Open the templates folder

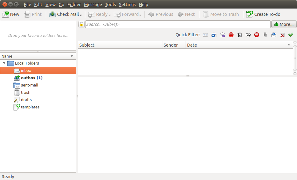(x=30, y=107)
